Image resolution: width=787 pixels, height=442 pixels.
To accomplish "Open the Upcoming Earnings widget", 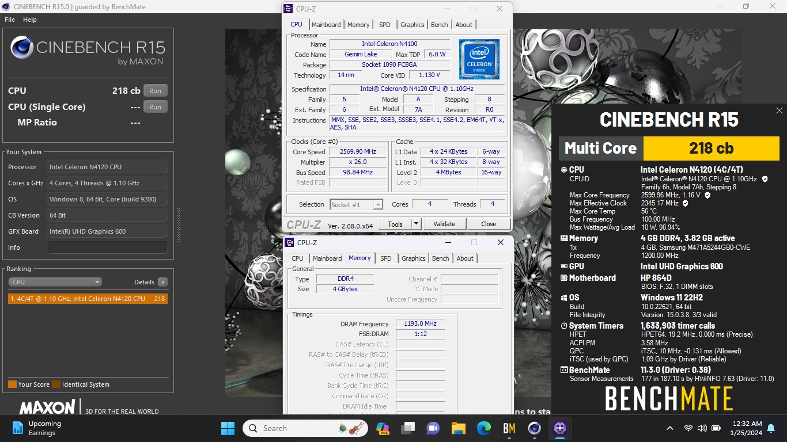I will point(37,428).
